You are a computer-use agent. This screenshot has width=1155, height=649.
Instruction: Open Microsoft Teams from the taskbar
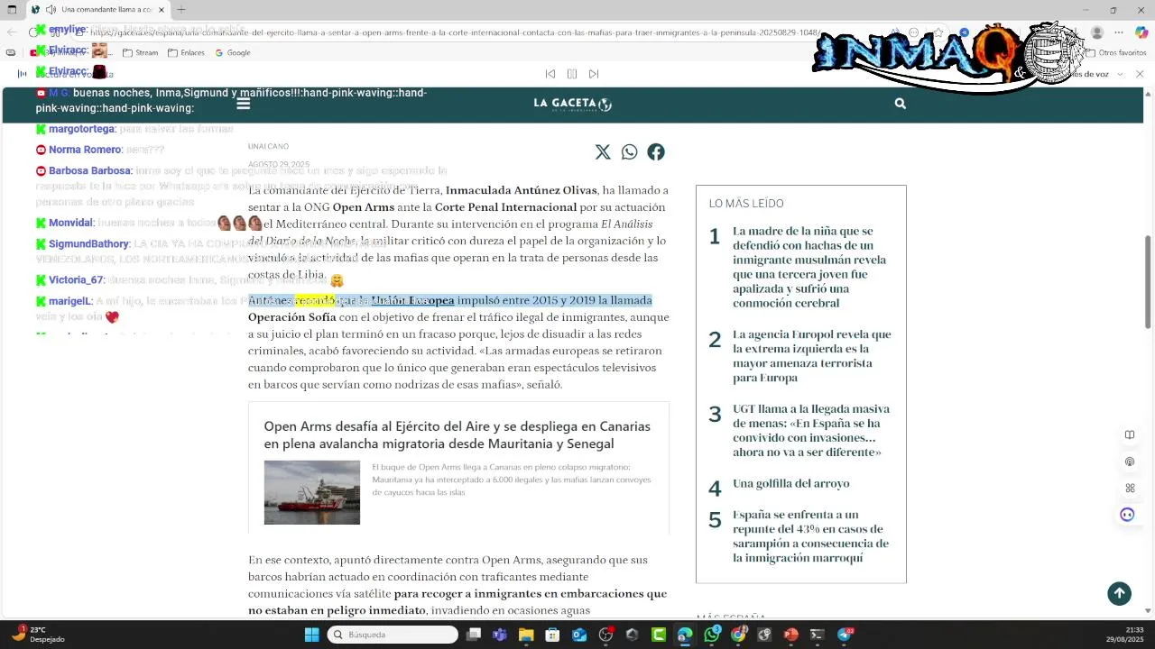click(x=500, y=635)
